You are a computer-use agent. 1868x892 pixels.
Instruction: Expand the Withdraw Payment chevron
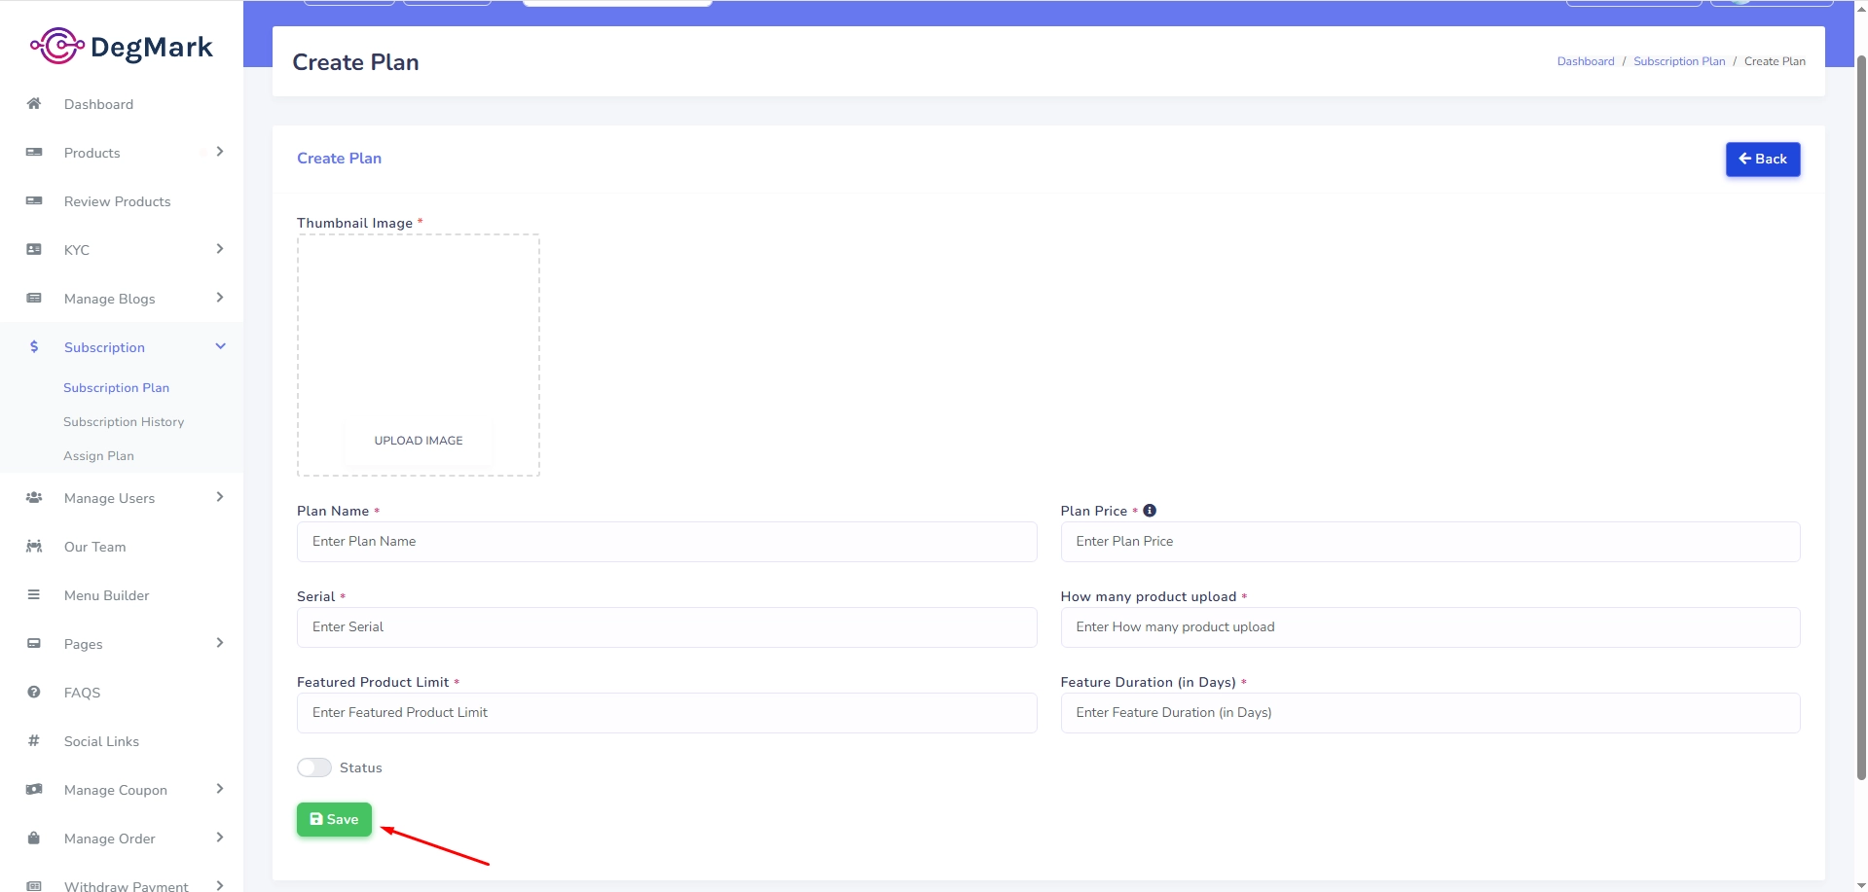(x=220, y=885)
